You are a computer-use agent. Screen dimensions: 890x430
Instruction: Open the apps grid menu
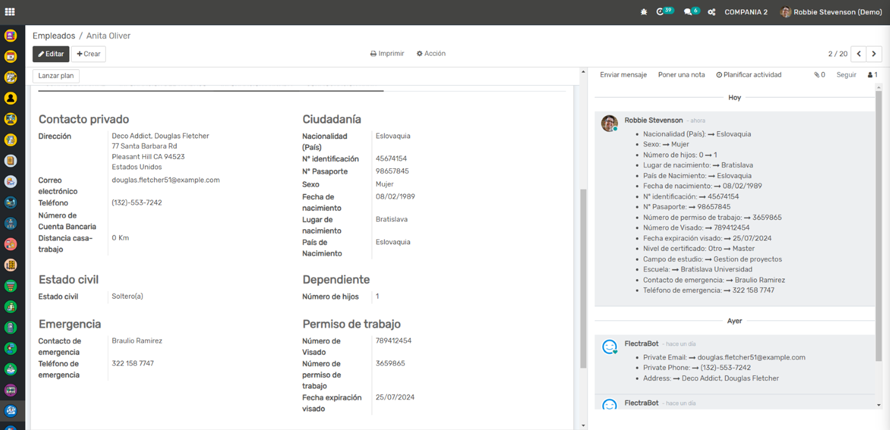pyautogui.click(x=10, y=12)
